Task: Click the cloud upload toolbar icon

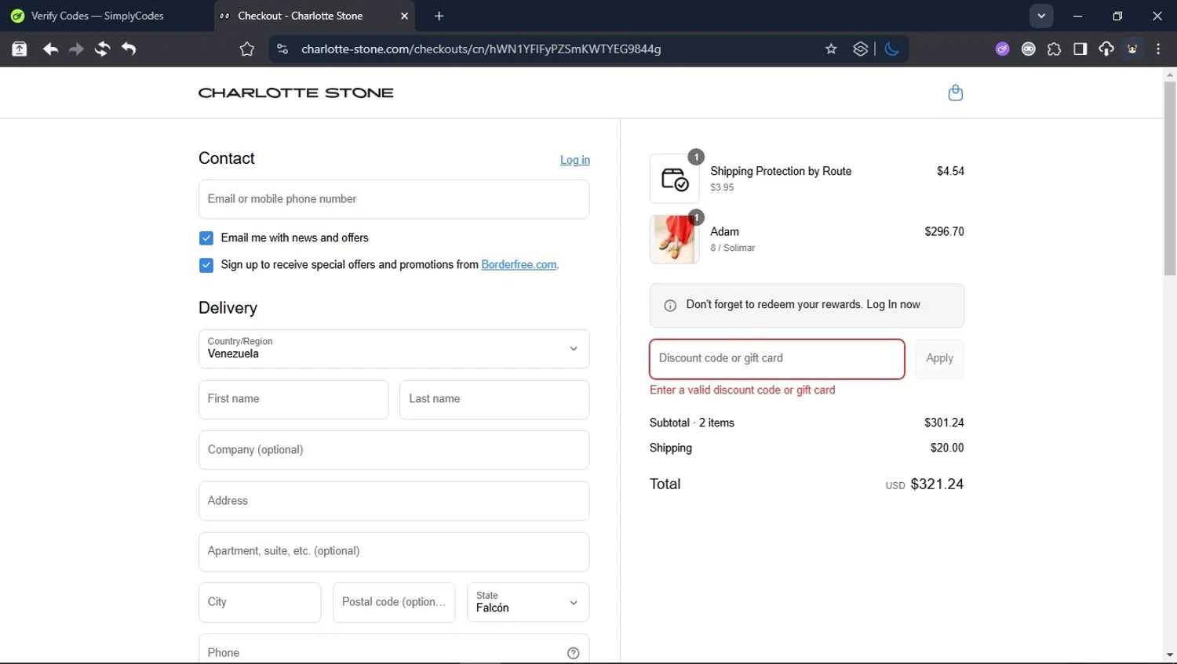Action: [1106, 49]
